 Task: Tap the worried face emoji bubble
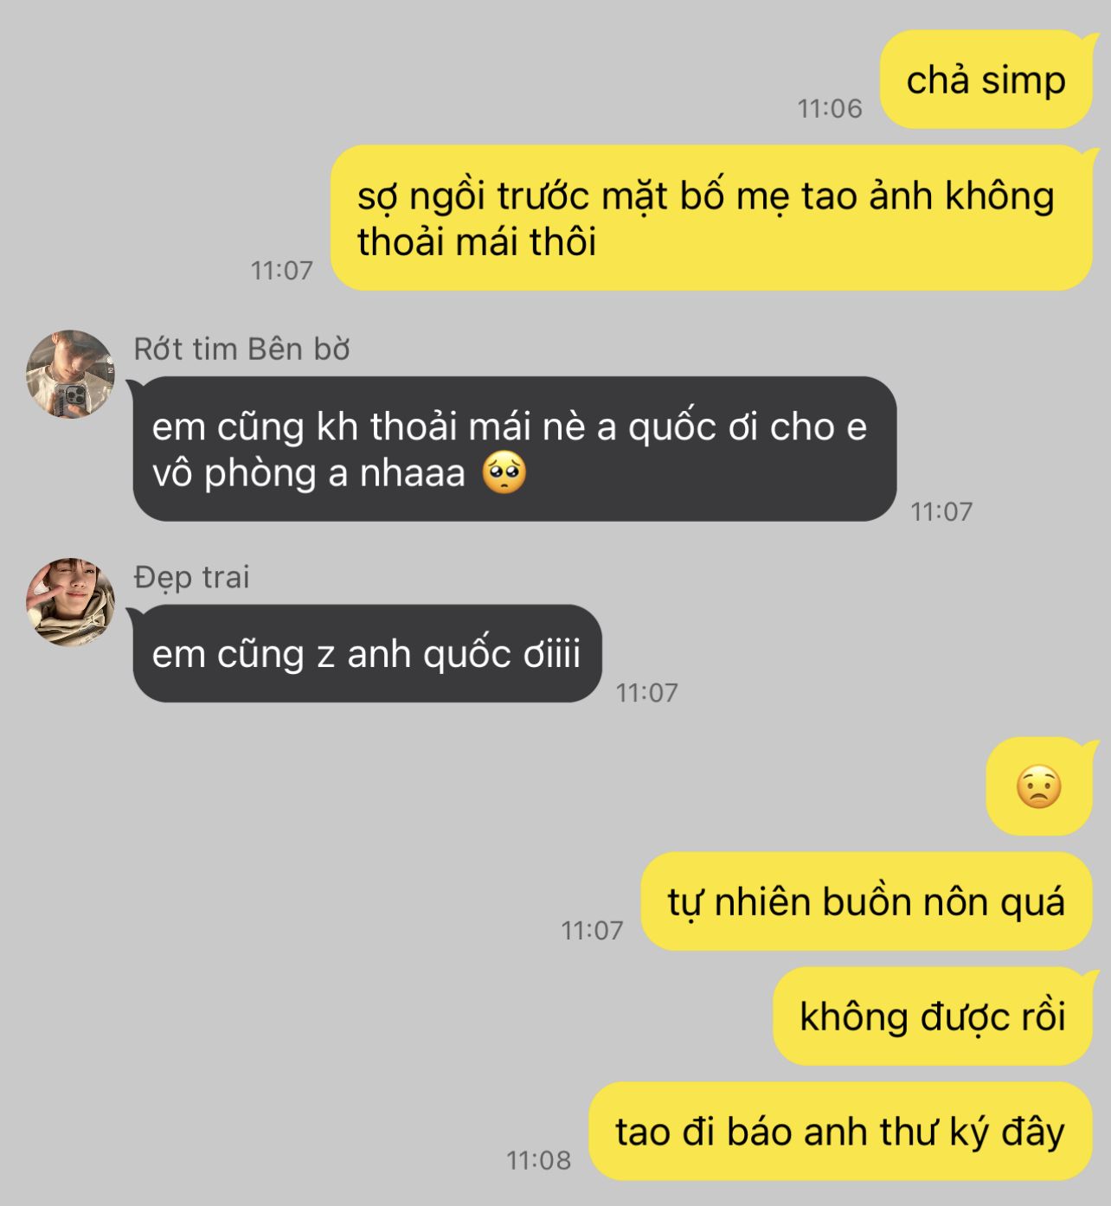[x=1039, y=786]
